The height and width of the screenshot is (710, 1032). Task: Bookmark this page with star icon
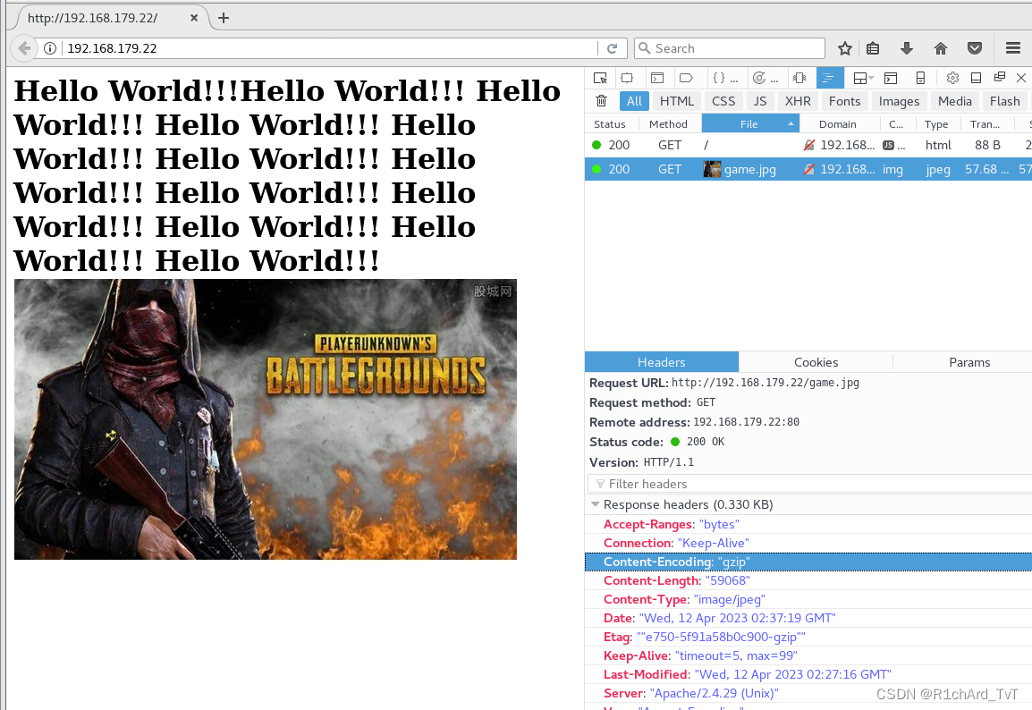click(845, 48)
